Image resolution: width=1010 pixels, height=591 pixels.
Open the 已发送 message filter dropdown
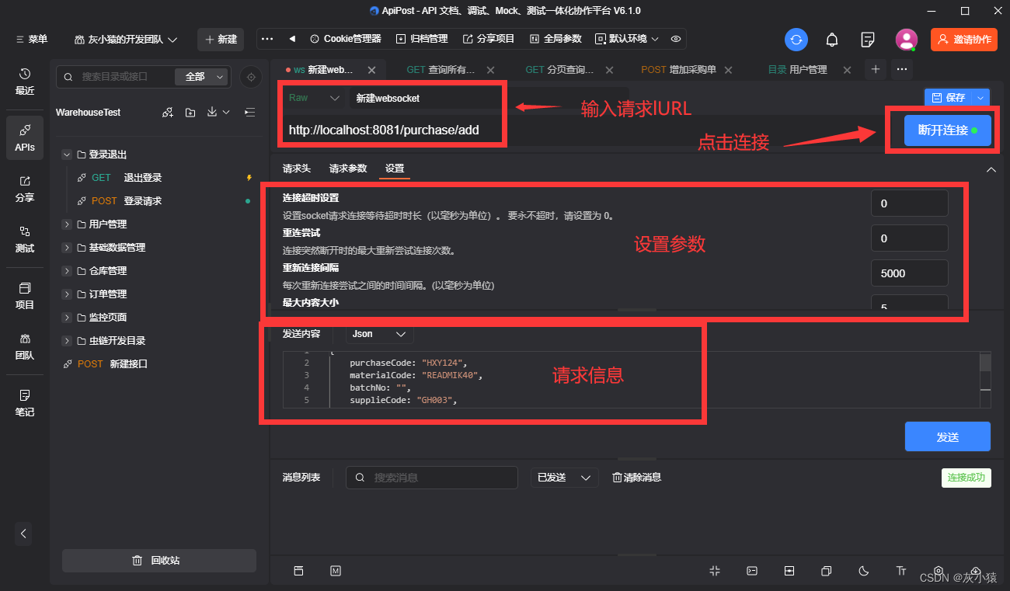tap(564, 478)
